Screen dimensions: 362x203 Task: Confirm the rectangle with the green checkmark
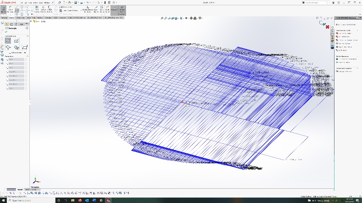tap(6, 32)
